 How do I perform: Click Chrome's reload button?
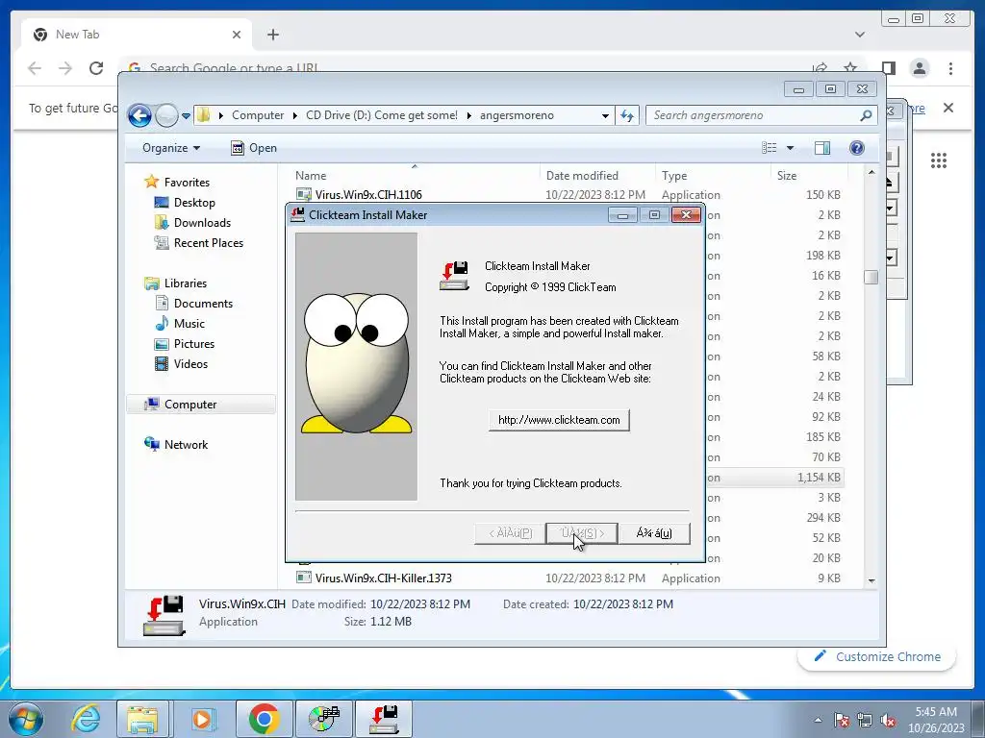(96, 68)
